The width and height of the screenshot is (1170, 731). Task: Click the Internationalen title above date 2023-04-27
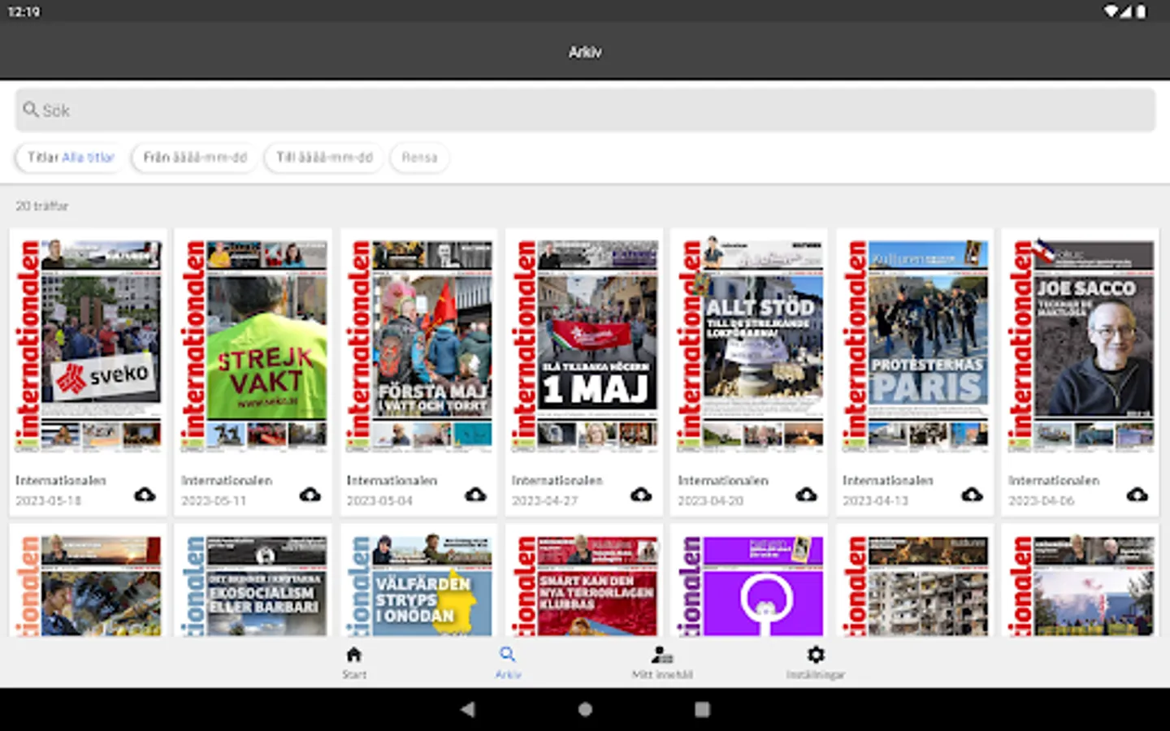(x=557, y=481)
